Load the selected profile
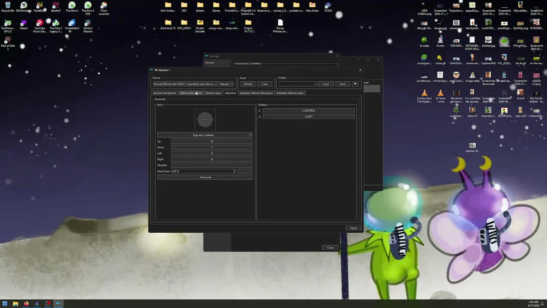This screenshot has width=547, height=308. click(x=326, y=84)
